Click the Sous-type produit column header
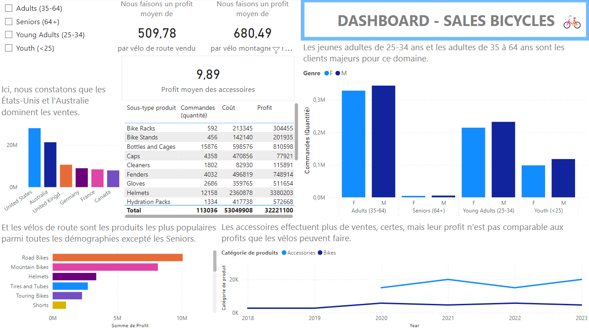 [x=151, y=108]
